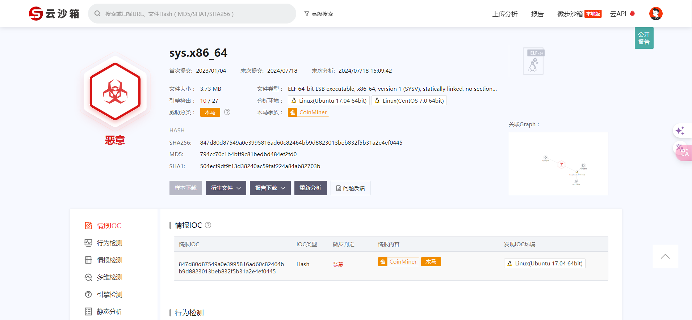Screen dimensions: 692x320
Task: Click the 引擎检测 sidebar icon
Action: point(88,294)
